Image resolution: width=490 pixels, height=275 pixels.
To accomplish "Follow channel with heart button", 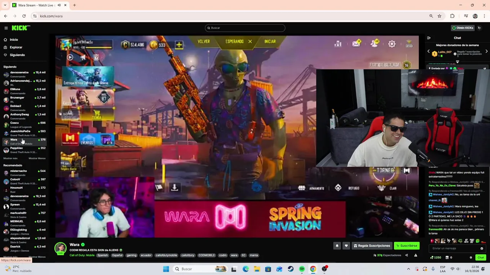I will [x=346, y=246].
